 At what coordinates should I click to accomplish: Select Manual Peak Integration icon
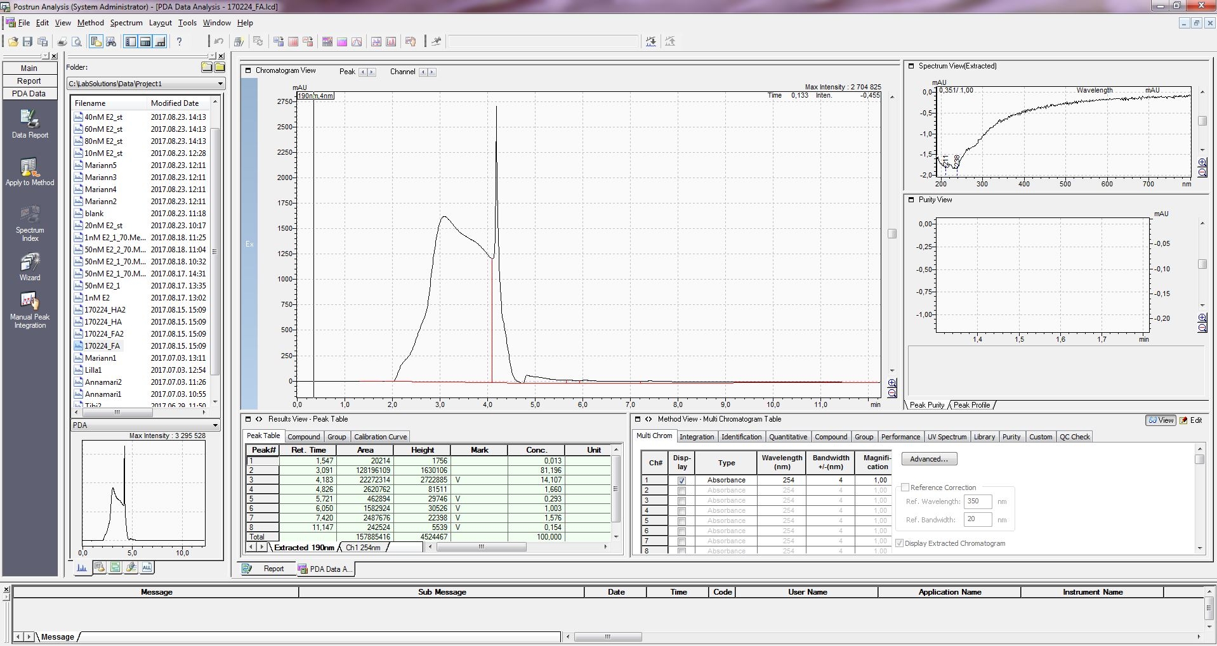pos(30,301)
